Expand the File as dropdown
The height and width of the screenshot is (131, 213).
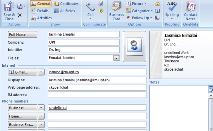(x=116, y=58)
